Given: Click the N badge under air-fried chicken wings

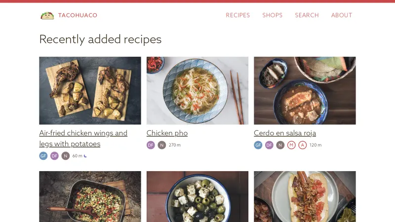Looking at the screenshot, I should point(66,156).
